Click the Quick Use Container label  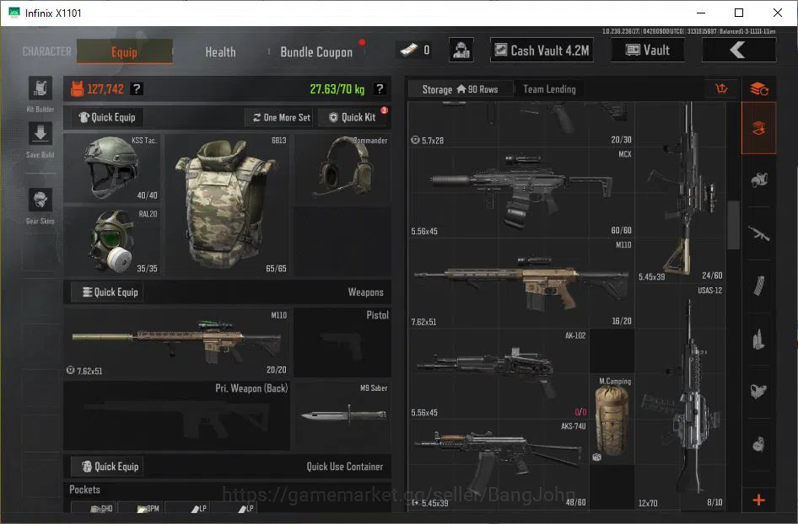coord(344,467)
